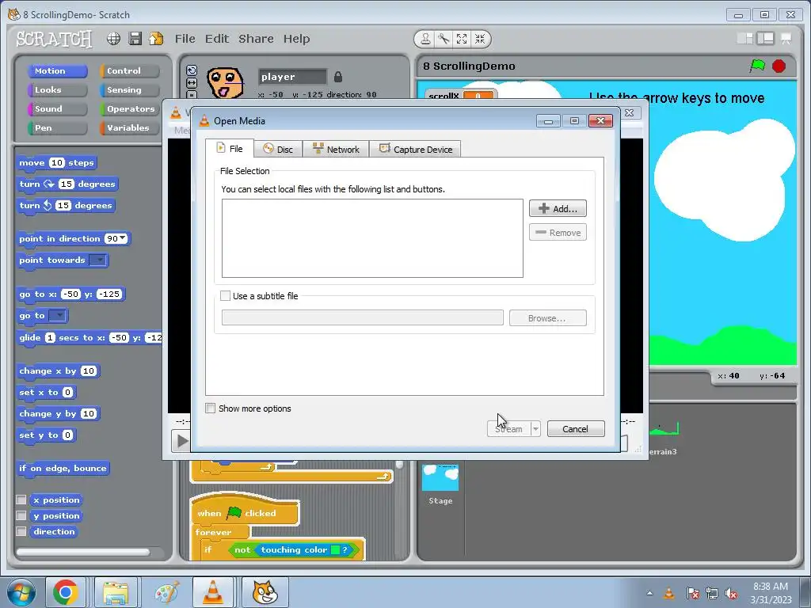This screenshot has height=608, width=811.
Task: Click the green flag to start project
Action: (x=758, y=66)
